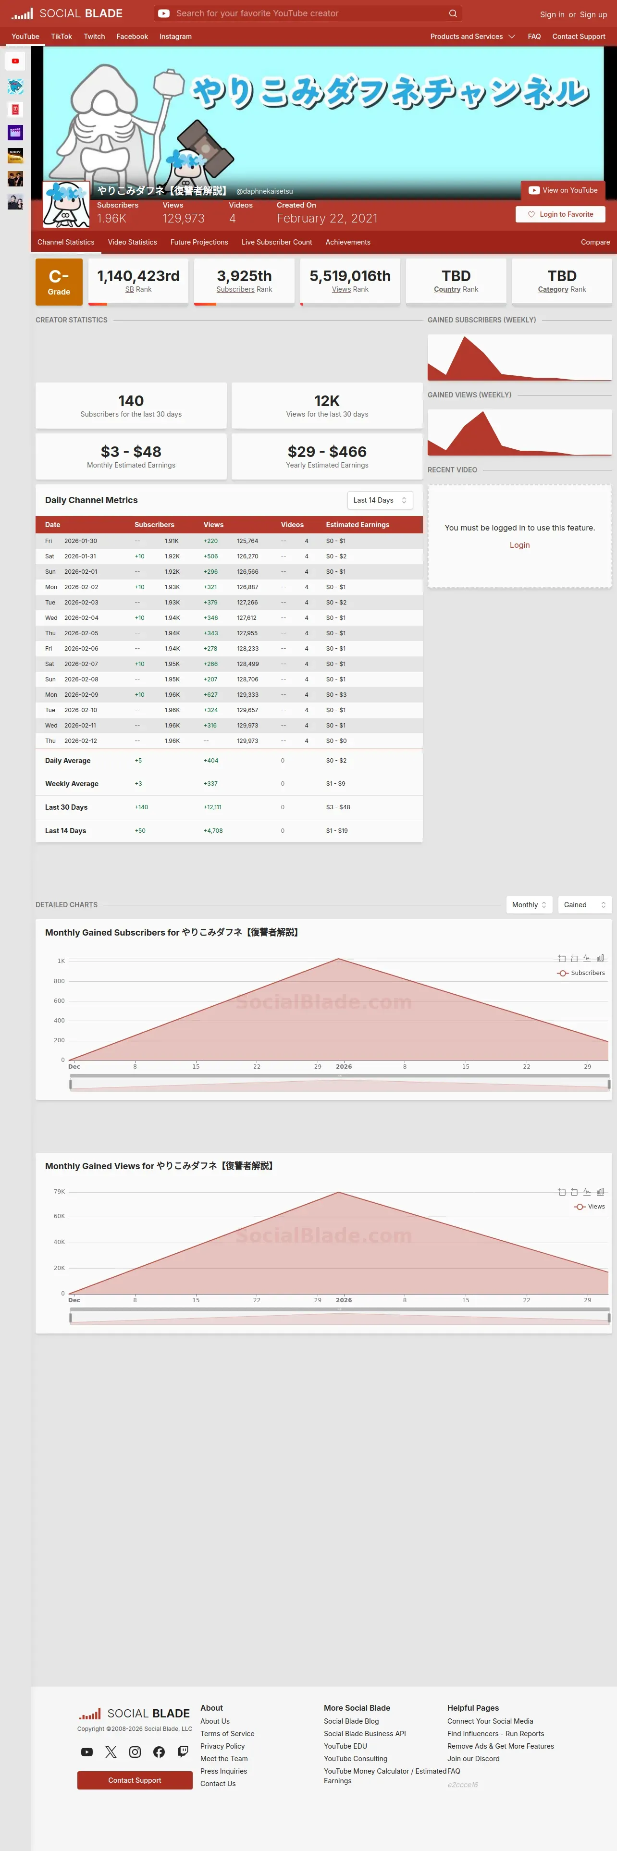Toggle Subscribers legend series on chart
The width and height of the screenshot is (617, 1851).
tap(580, 973)
